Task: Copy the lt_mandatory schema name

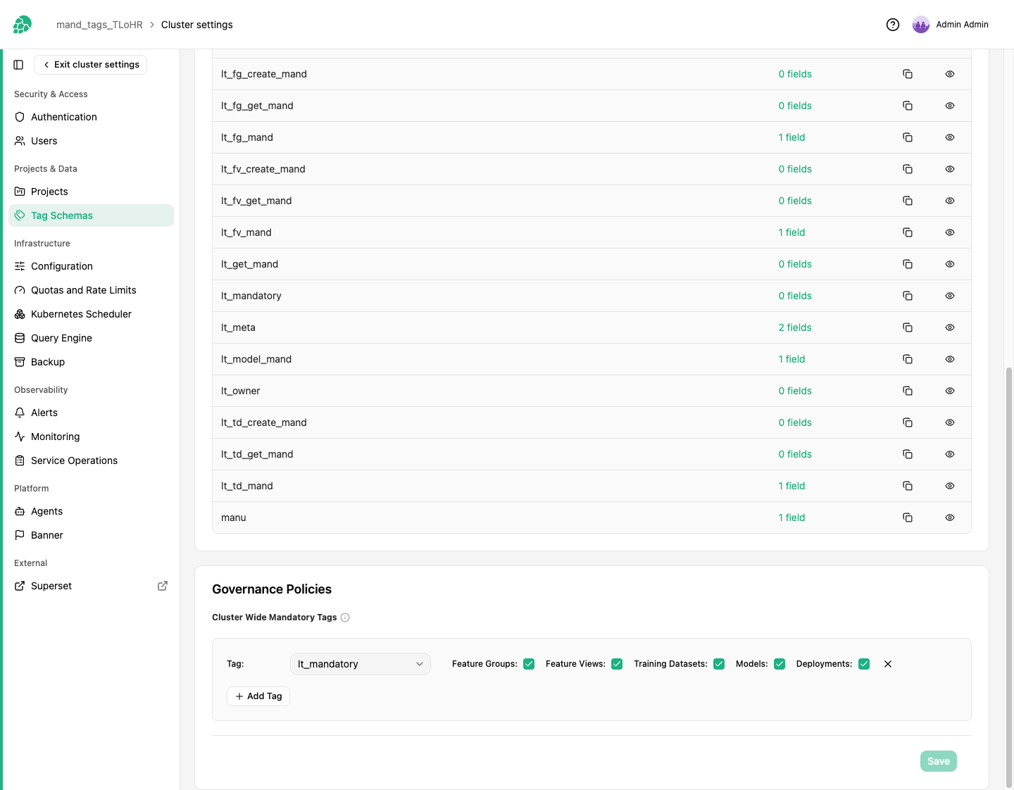Action: point(908,296)
